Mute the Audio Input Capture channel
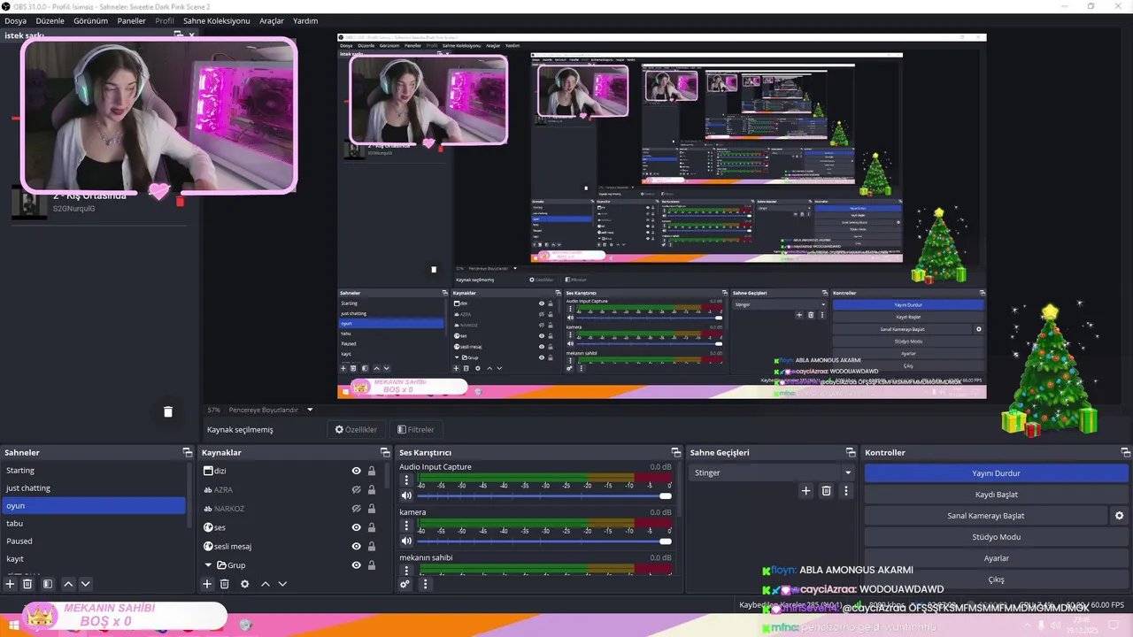 (407, 495)
